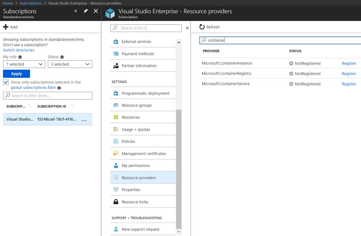Toggle the global subscriptions filter checkbox
This screenshot has width=361, height=236.
[6, 82]
